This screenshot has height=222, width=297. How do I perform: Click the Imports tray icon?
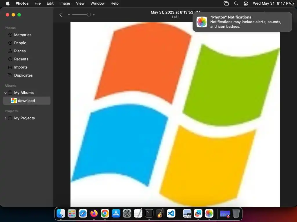click(10, 67)
